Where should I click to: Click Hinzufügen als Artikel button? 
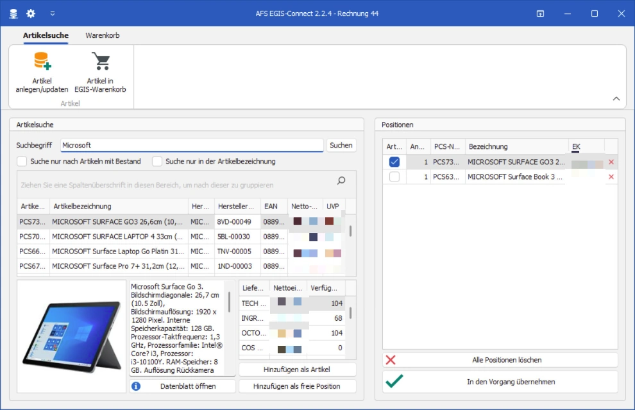pyautogui.click(x=297, y=370)
